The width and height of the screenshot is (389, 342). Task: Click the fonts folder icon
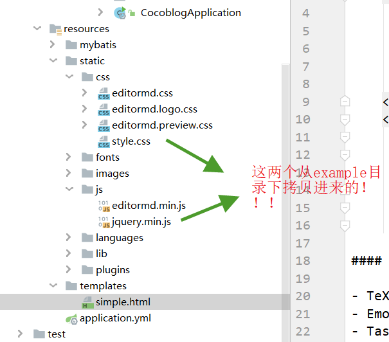[87, 157]
